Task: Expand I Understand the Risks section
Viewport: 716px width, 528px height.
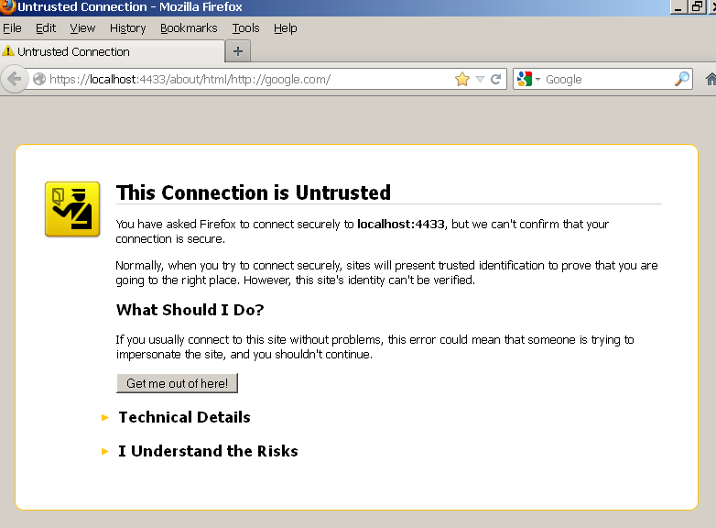Action: [x=208, y=451]
